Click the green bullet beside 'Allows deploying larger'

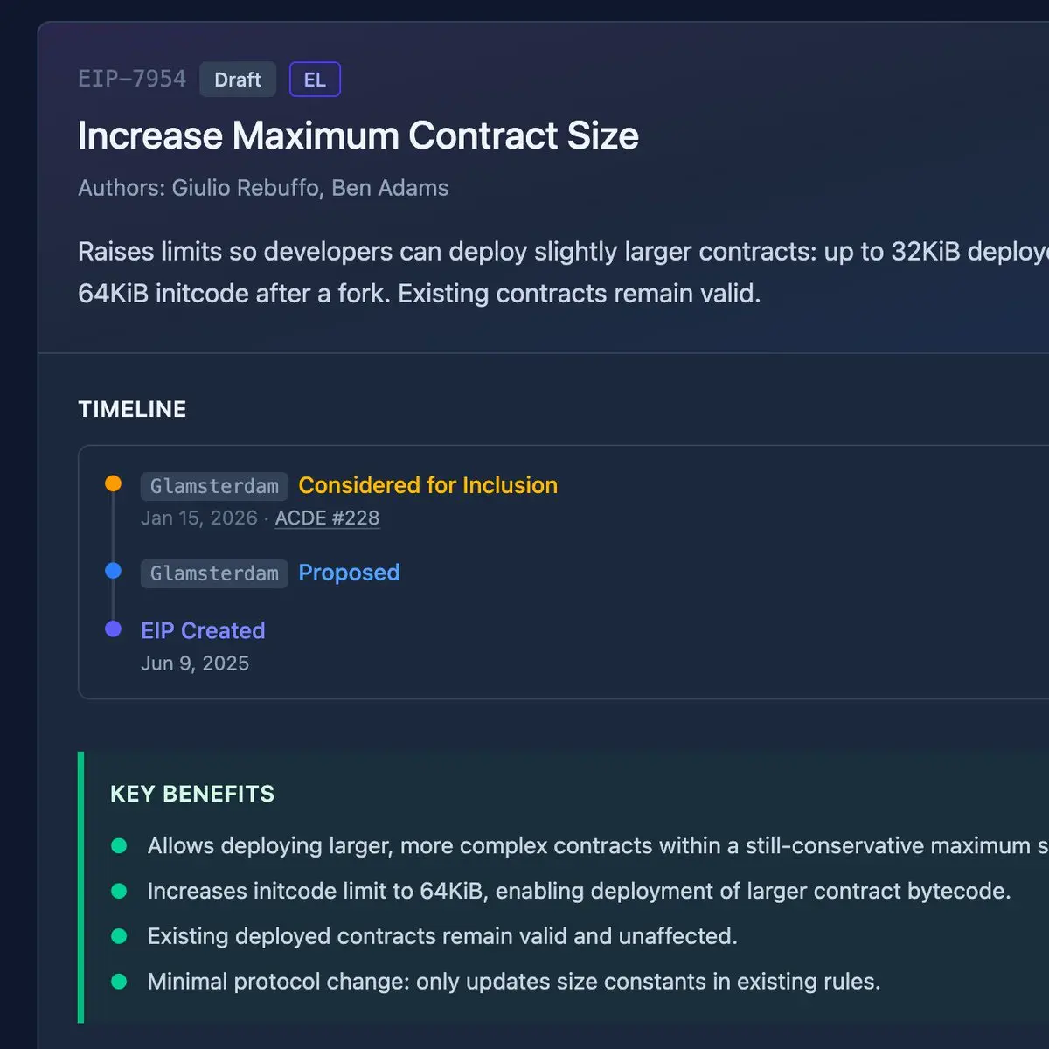(x=119, y=845)
